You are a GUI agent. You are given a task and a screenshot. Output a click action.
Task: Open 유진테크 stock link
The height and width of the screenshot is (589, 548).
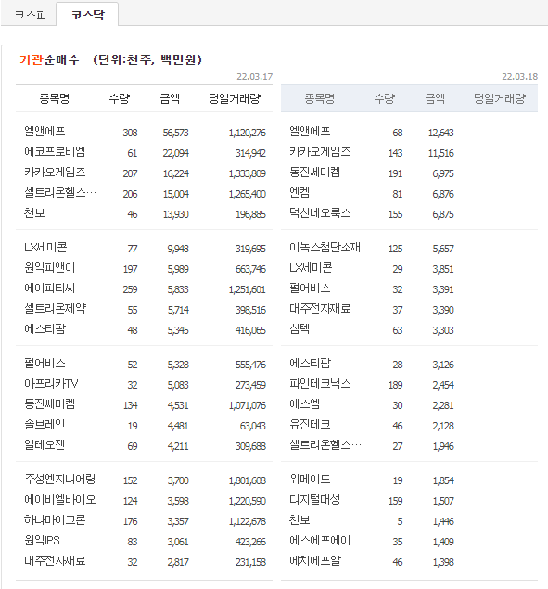coord(310,425)
